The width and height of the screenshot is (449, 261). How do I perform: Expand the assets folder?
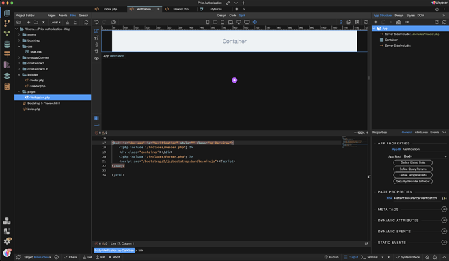click(19, 34)
